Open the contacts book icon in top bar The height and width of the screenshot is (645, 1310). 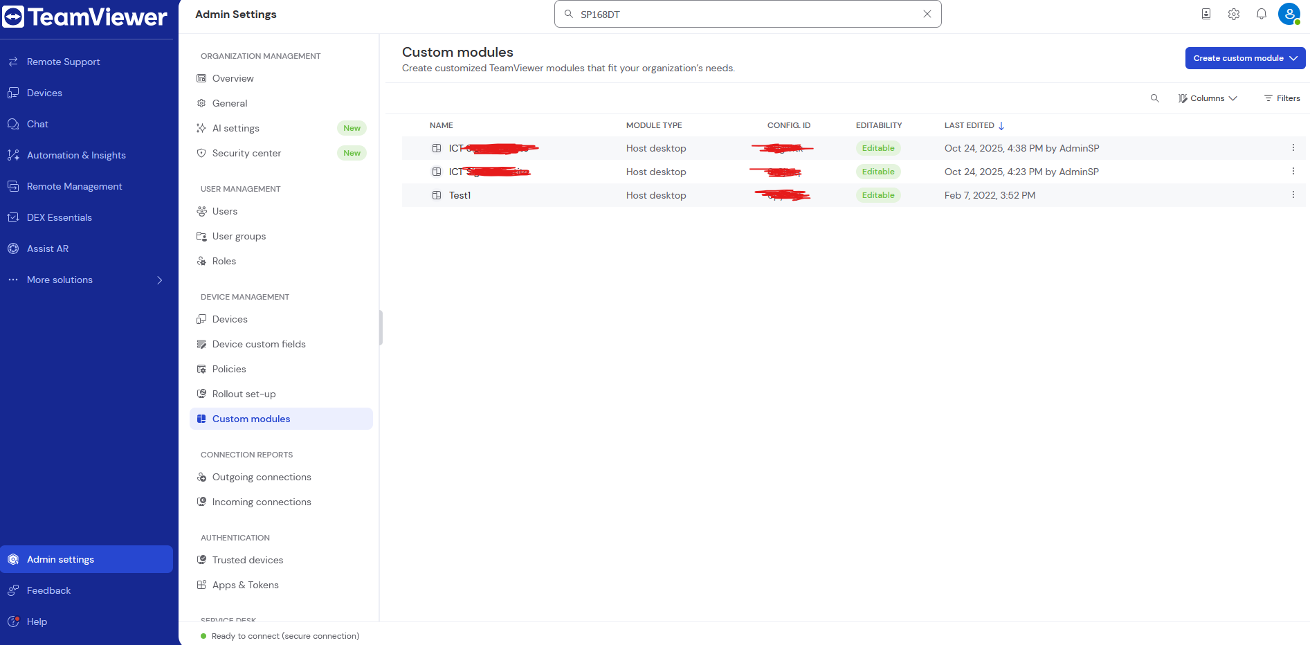(x=1206, y=14)
